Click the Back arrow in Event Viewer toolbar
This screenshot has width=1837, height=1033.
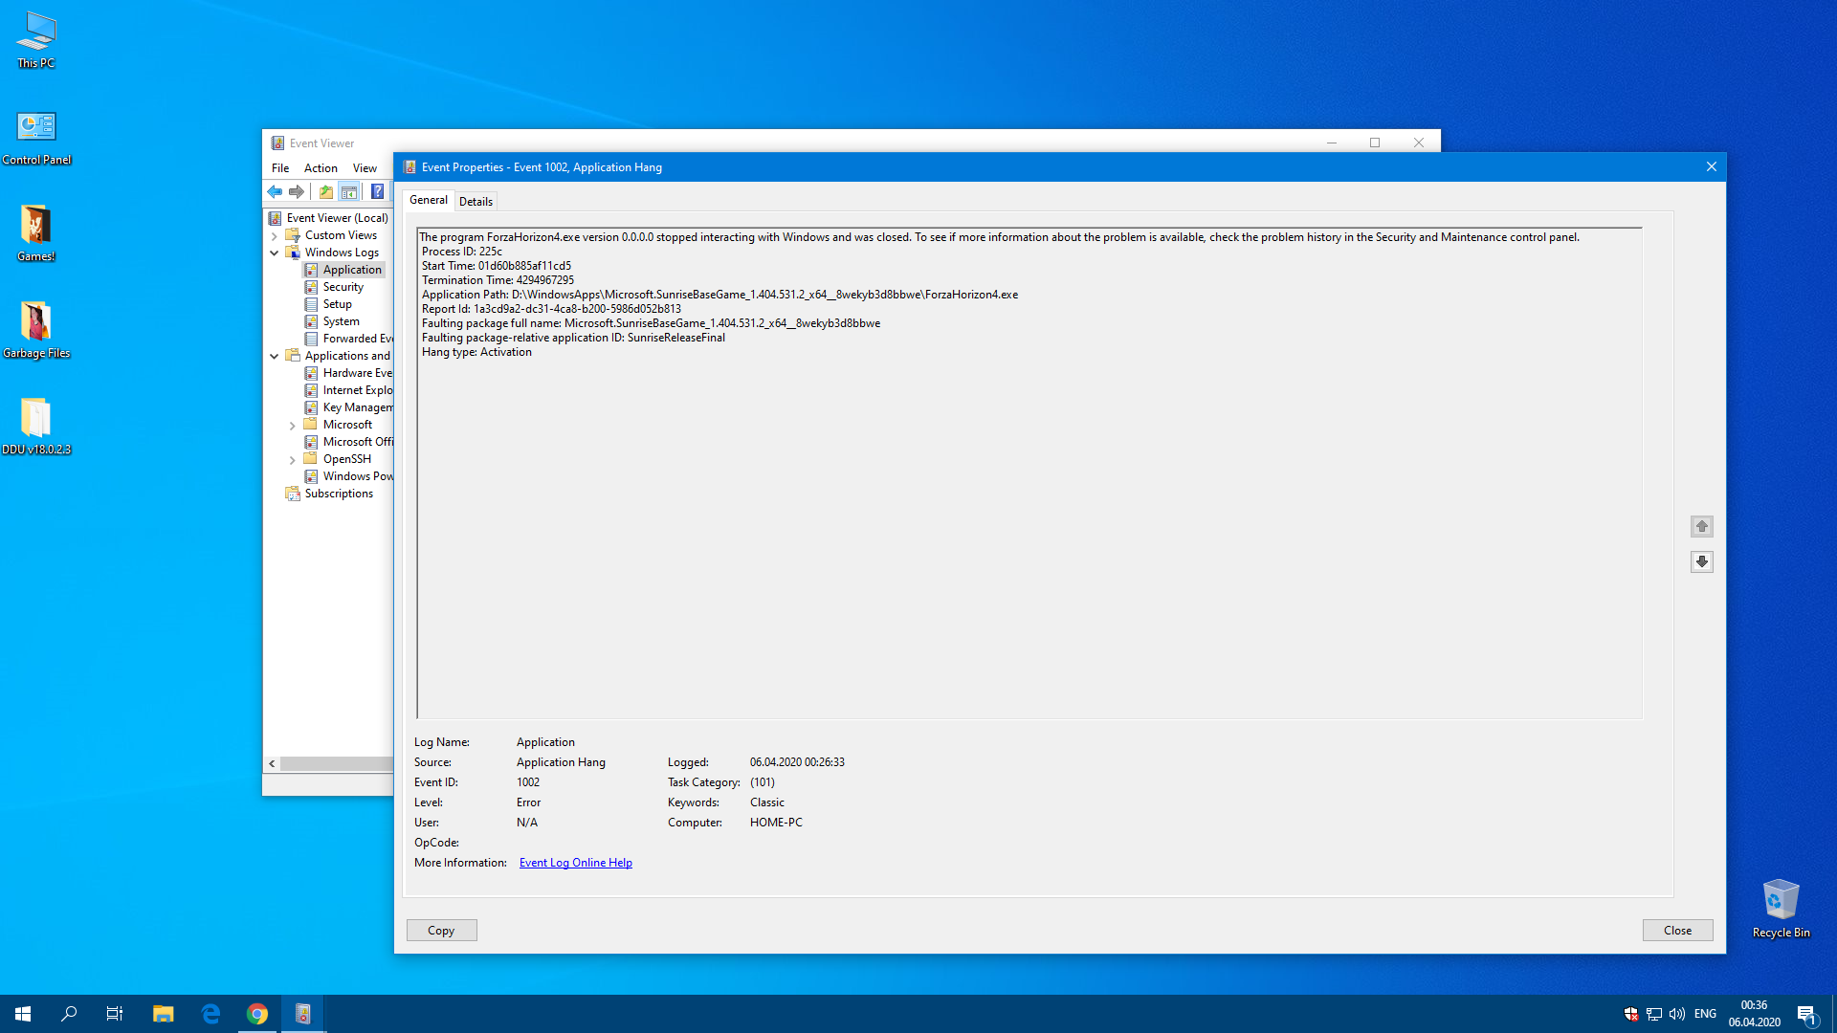(275, 191)
